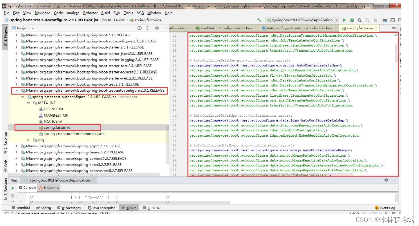Open Run panel settings gear
Screen dimensions: 419x226
tap(386, 180)
